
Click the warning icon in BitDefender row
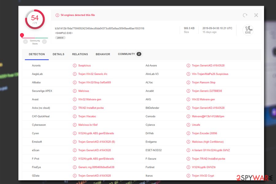(x=188, y=108)
